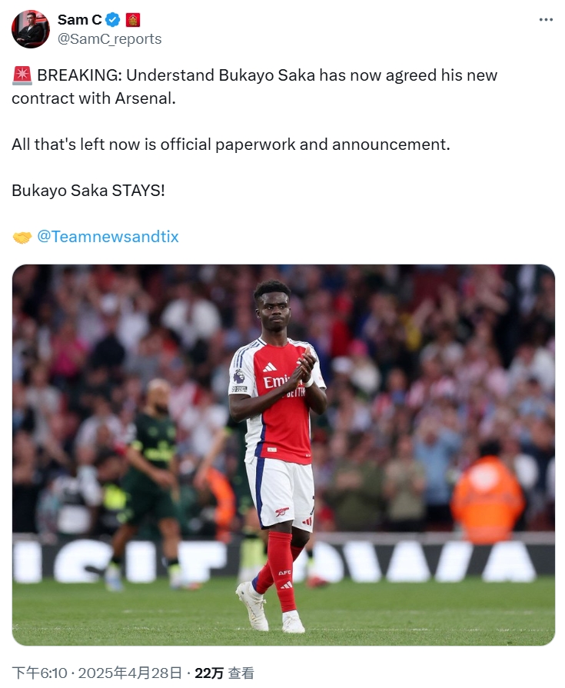Click the 'Bukayo Saka STAYS!' text line

pyautogui.click(x=88, y=191)
